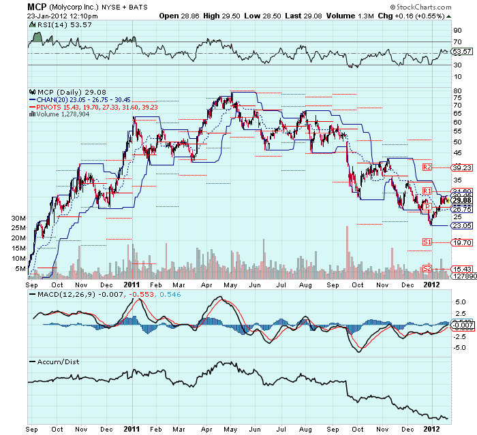Click the RSI(14) 53.57 legend text

(x=64, y=25)
